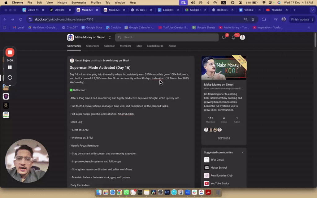Stop the screen recording

coord(10,53)
